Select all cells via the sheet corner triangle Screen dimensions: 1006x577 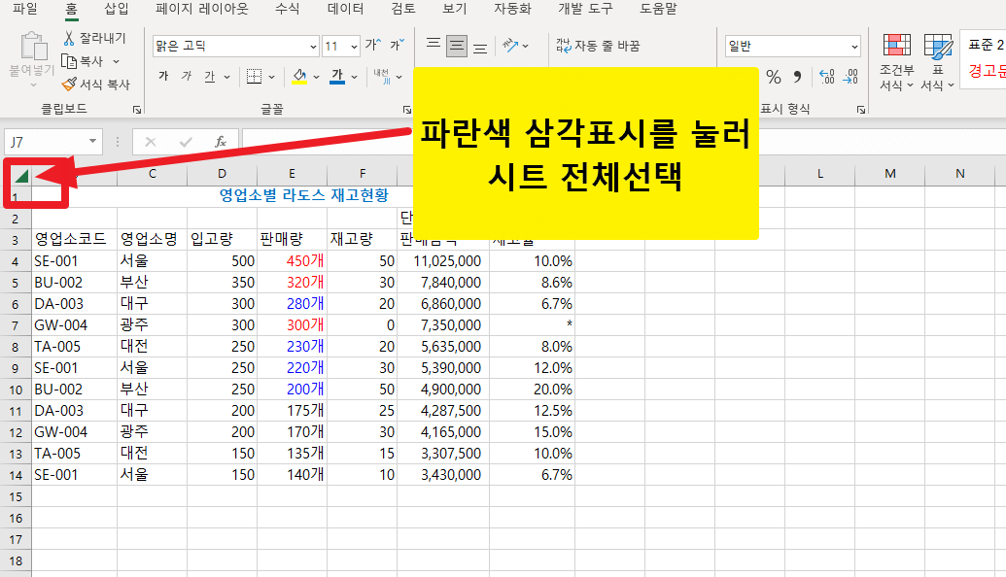(x=19, y=175)
